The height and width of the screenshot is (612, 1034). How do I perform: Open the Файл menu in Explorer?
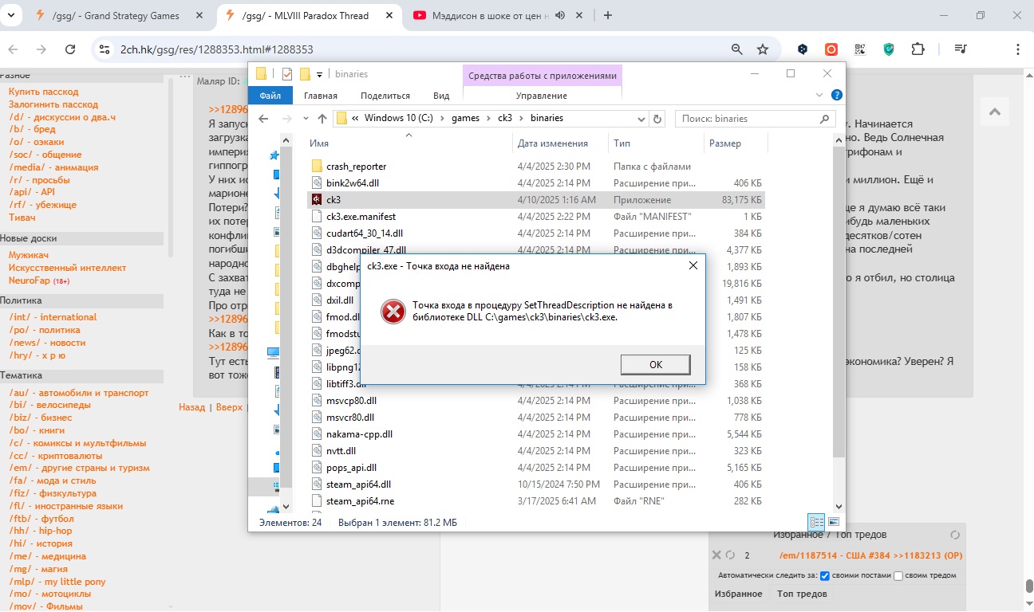coord(270,96)
